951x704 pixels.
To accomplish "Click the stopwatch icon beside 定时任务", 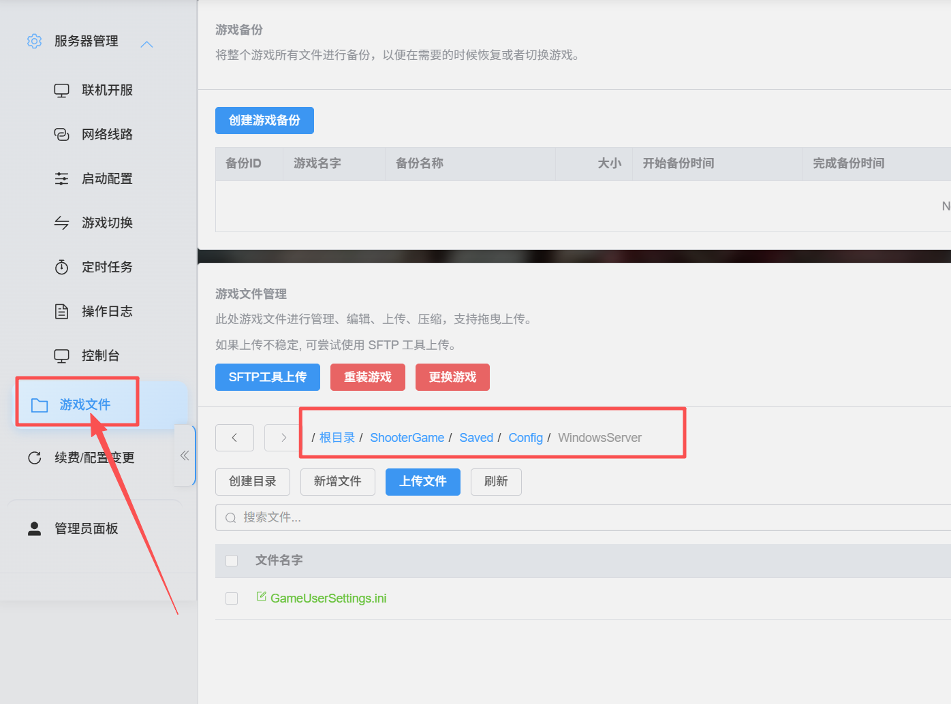I will (x=61, y=268).
